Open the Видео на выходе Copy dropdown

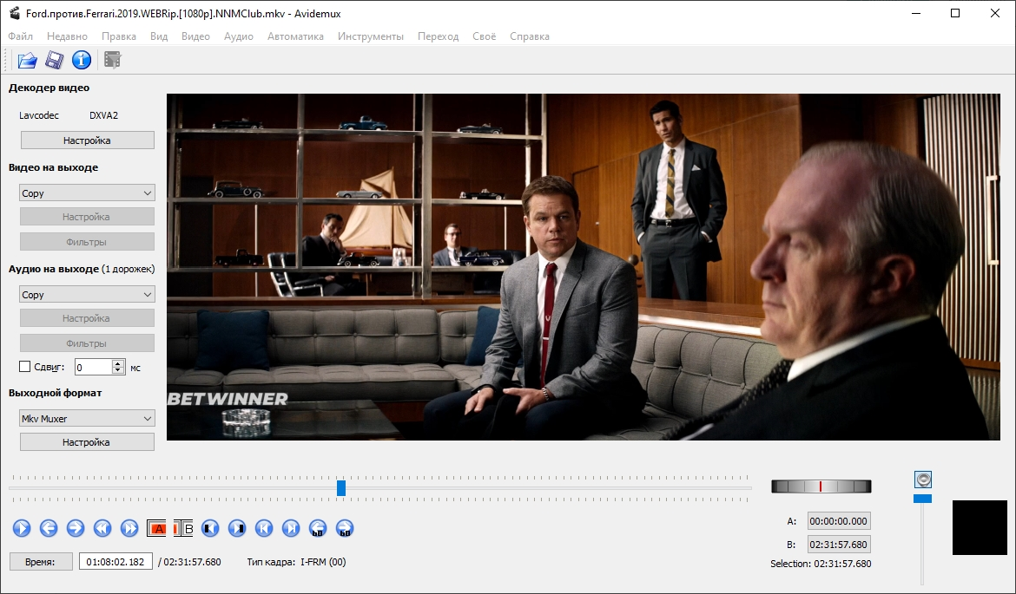click(87, 193)
